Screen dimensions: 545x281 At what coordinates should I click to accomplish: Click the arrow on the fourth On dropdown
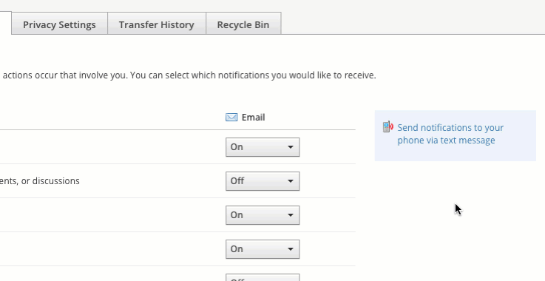coord(290,249)
